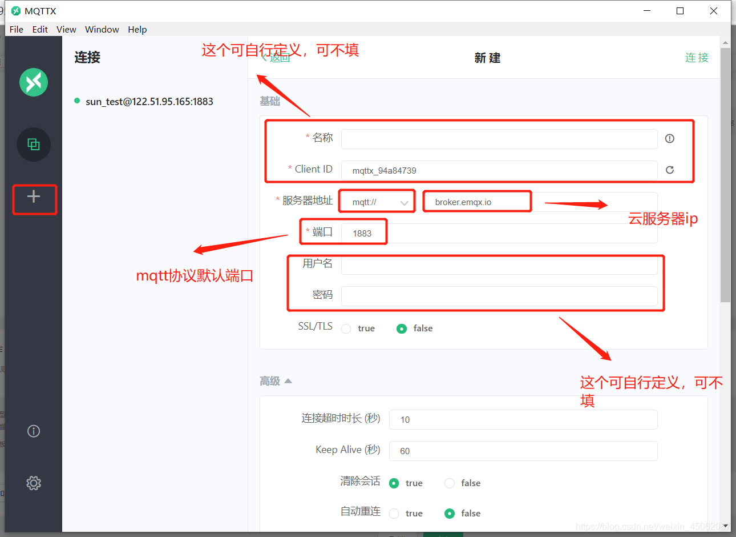Select SSL/TLS false radio button

(x=402, y=328)
